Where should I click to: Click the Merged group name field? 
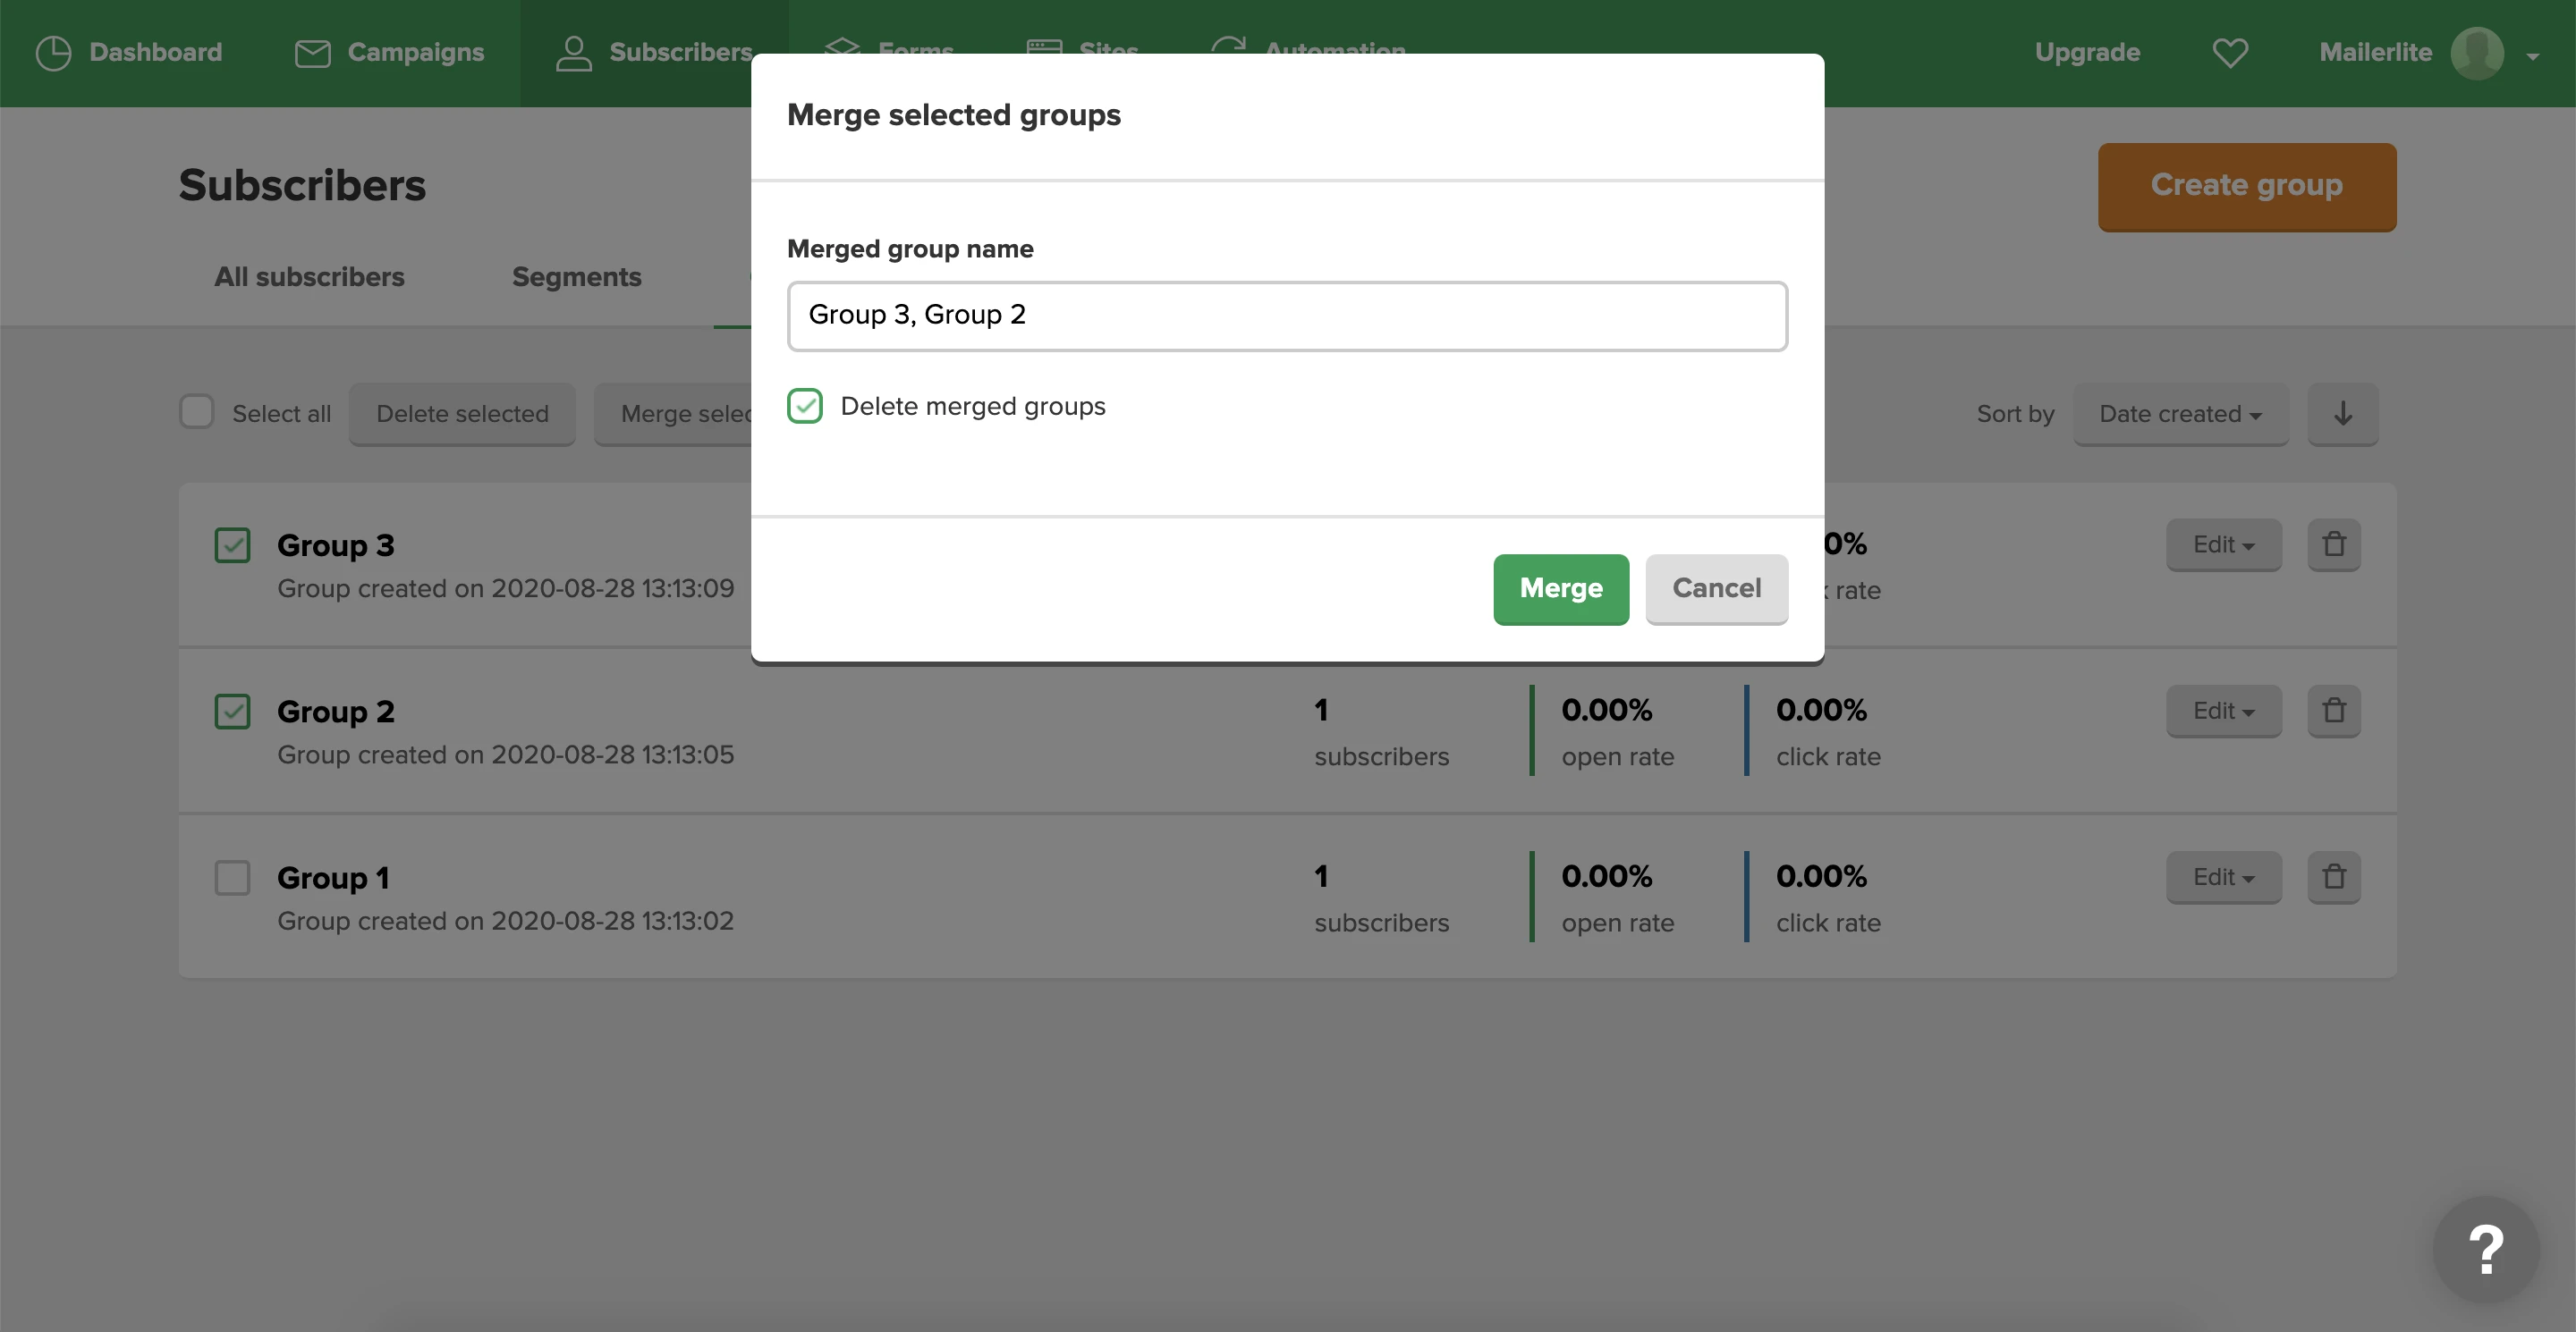click(1286, 316)
